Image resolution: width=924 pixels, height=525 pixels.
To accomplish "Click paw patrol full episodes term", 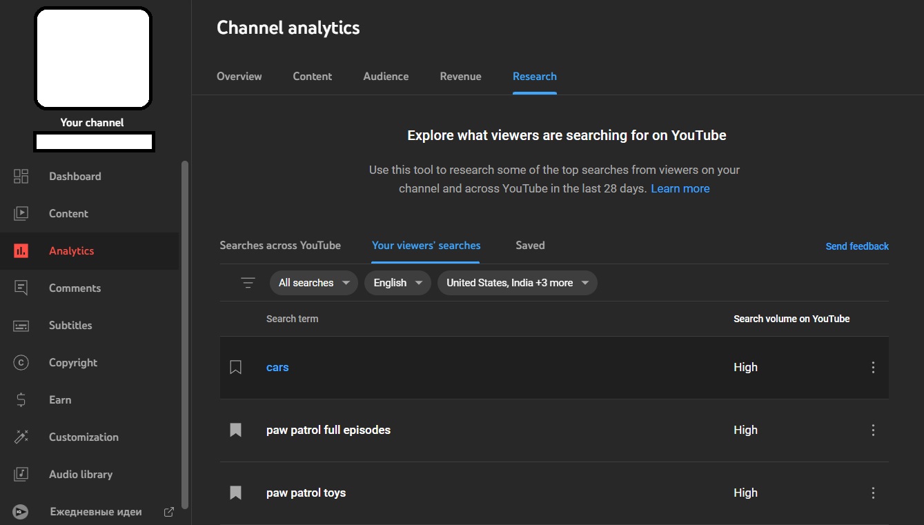I will 328,430.
